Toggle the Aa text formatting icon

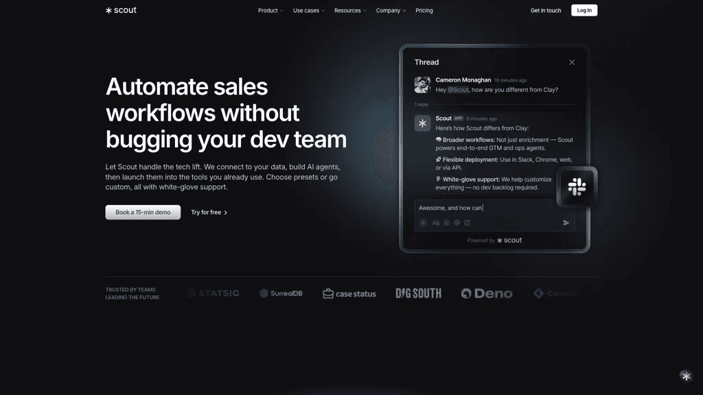click(435, 223)
